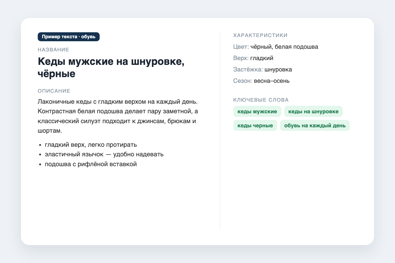This screenshot has height=263, width=395.
Task: Click bullet 'эластичный язычок — удобно надевать'
Action: point(104,155)
